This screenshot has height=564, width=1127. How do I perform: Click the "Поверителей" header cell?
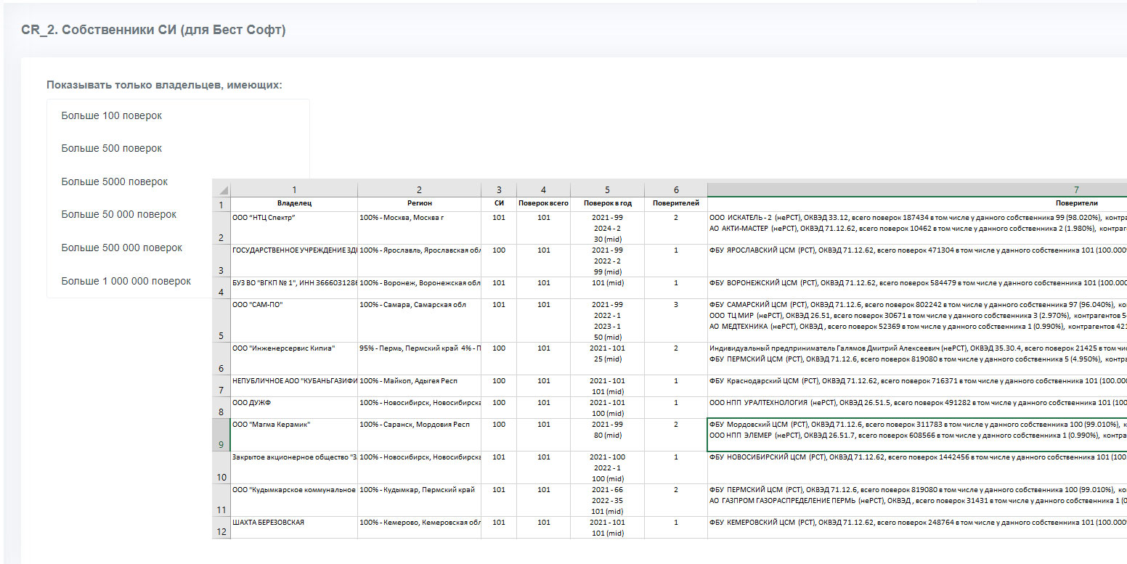pos(676,204)
